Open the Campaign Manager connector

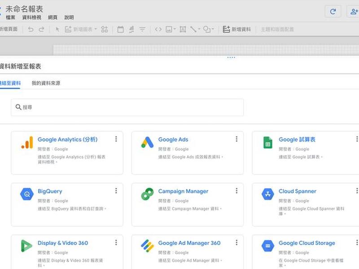(x=183, y=191)
